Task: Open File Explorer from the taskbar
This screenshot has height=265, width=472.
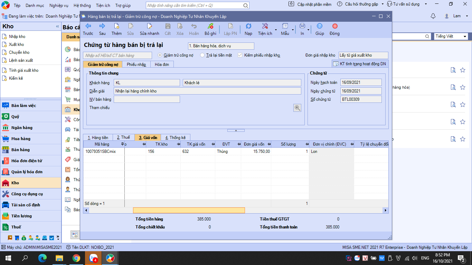Action: [x=59, y=258]
